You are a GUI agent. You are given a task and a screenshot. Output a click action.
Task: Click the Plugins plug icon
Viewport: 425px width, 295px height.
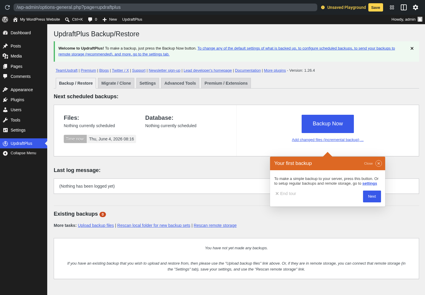(5, 100)
